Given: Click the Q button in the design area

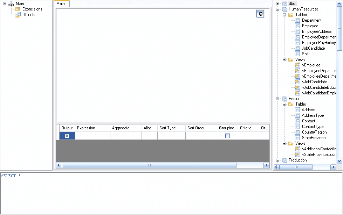Looking at the screenshot, I should (260, 14).
